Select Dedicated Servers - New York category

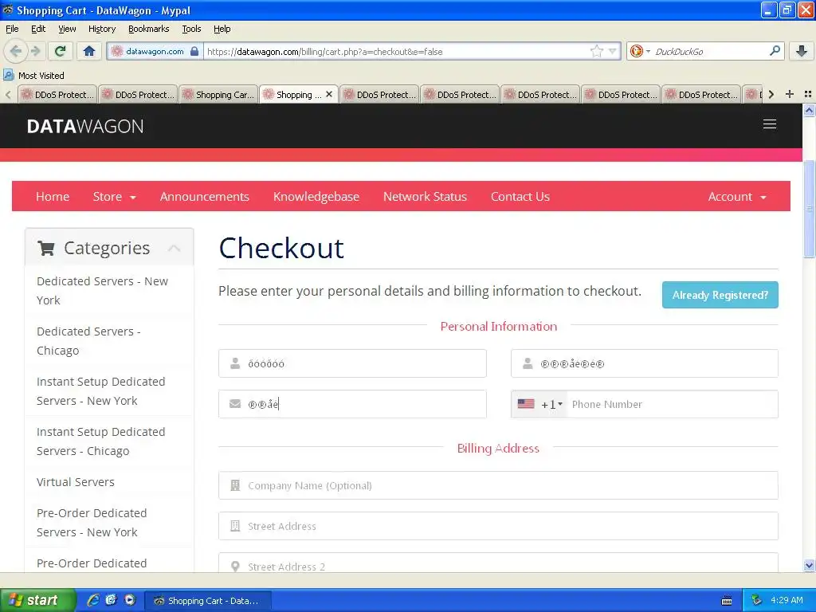pos(108,290)
